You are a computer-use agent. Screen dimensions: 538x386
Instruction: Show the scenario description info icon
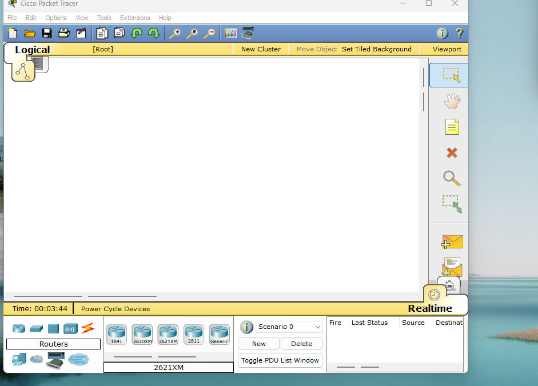click(x=246, y=327)
